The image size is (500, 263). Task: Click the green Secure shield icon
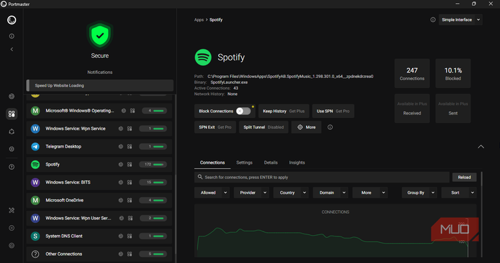pyautogui.click(x=100, y=35)
